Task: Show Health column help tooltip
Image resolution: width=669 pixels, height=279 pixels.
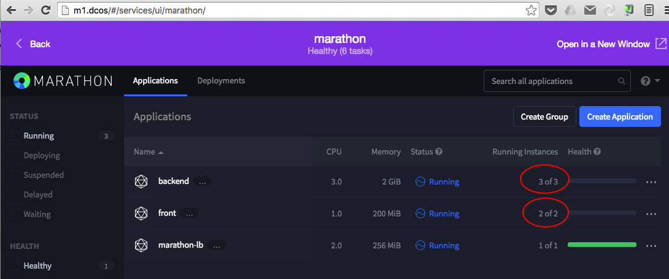Action: tap(597, 151)
